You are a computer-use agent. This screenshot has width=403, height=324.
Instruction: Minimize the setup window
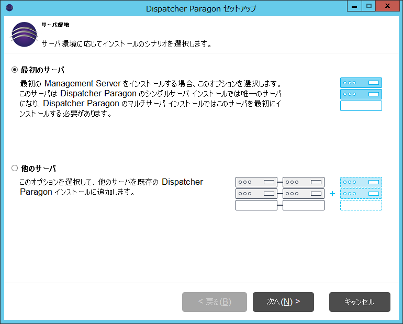tap(354, 6)
